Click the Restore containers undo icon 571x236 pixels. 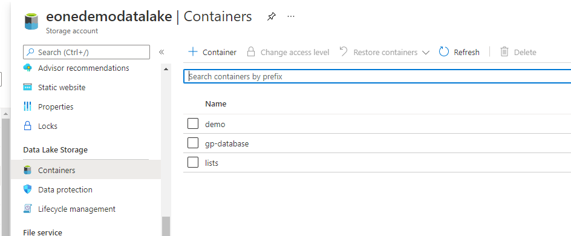[344, 51]
